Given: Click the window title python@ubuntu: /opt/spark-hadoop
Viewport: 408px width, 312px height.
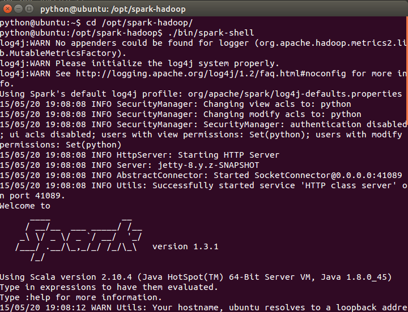Looking at the screenshot, I should 113,9.
